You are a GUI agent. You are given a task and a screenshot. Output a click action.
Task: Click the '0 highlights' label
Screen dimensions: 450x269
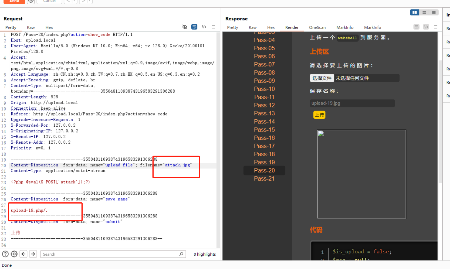pos(205,254)
